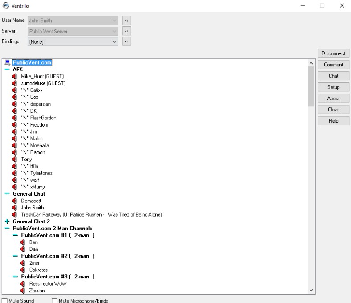Select the speaker icon beside Tony
Image resolution: width=351 pixels, height=303 pixels.
click(14, 160)
